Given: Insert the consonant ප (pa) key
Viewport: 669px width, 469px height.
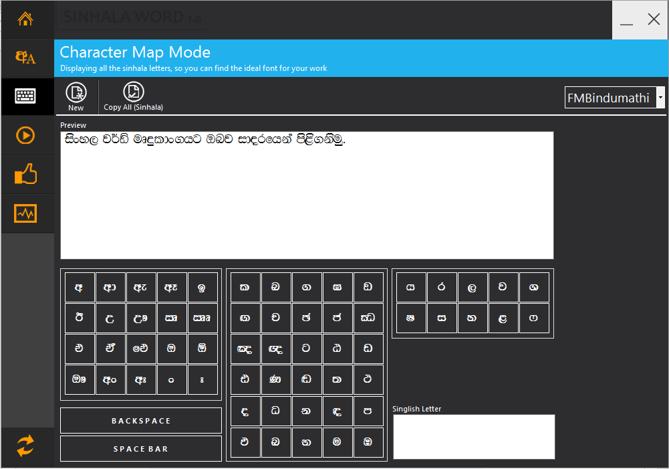Looking at the screenshot, I should [368, 411].
